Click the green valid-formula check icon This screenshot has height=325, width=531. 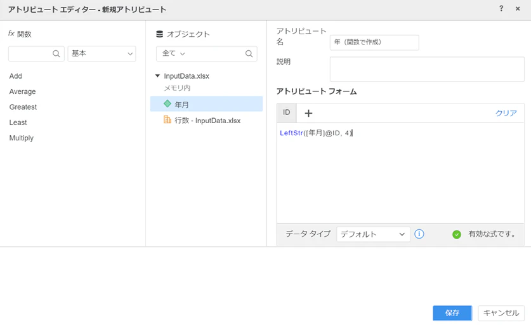[457, 234]
